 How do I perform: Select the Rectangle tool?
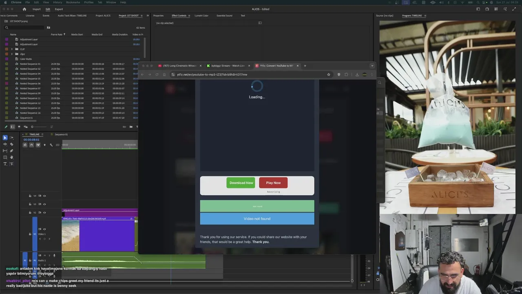(x=5, y=157)
